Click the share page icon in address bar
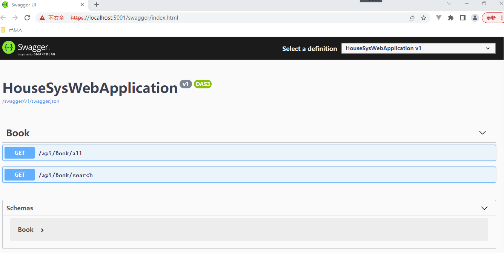This screenshot has width=504, height=253. point(412,18)
